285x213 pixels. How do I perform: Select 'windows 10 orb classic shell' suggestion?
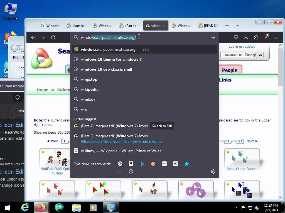click(144, 69)
